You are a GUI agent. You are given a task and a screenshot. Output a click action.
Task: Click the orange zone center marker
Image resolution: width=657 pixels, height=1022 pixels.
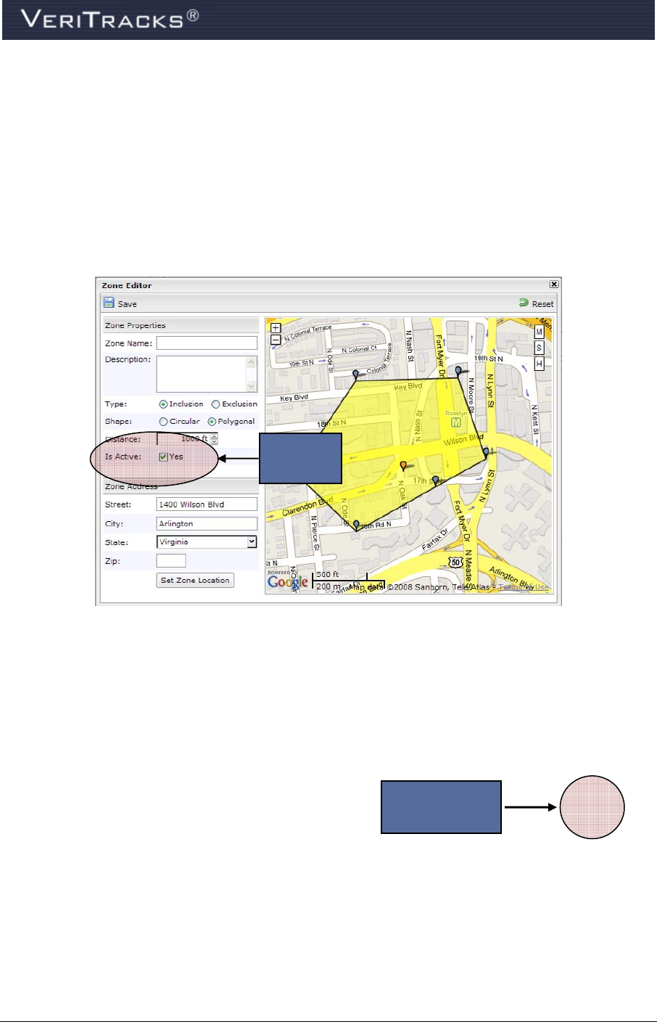coord(403,465)
